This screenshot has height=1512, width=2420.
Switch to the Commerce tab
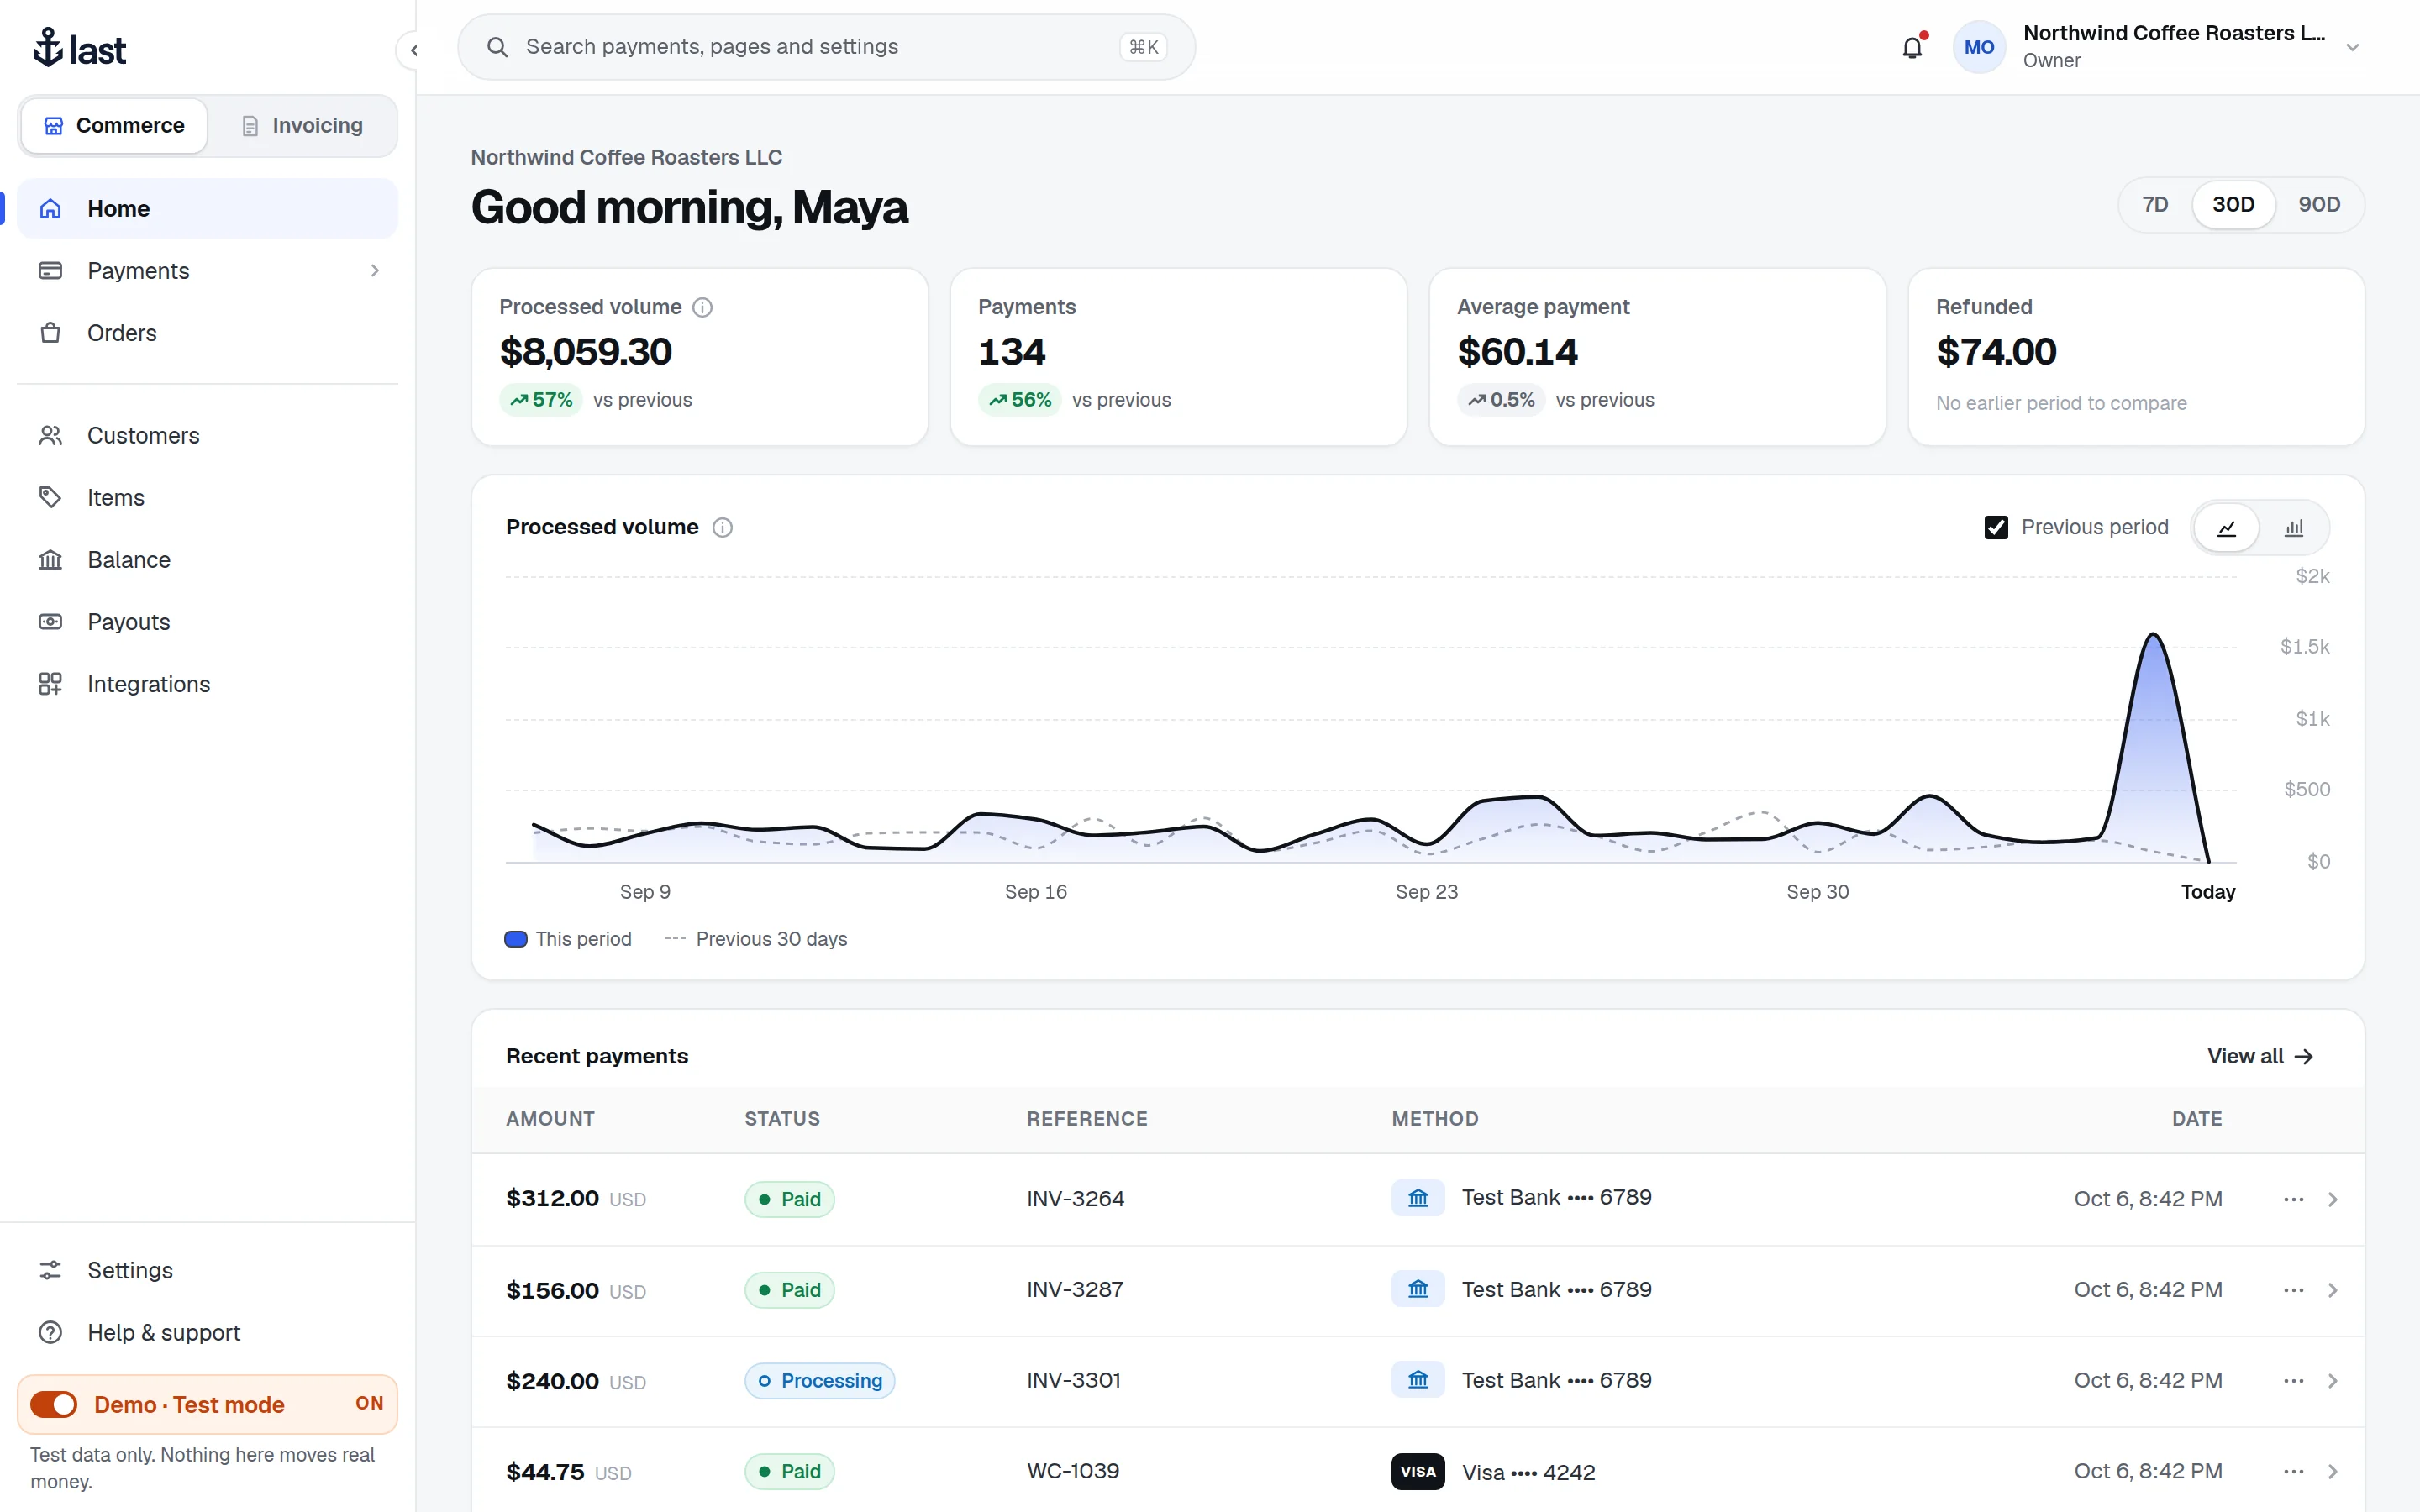(114, 126)
